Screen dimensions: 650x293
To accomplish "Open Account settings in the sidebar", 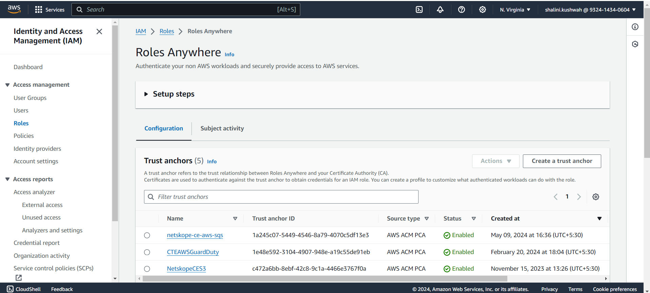I will (36, 161).
